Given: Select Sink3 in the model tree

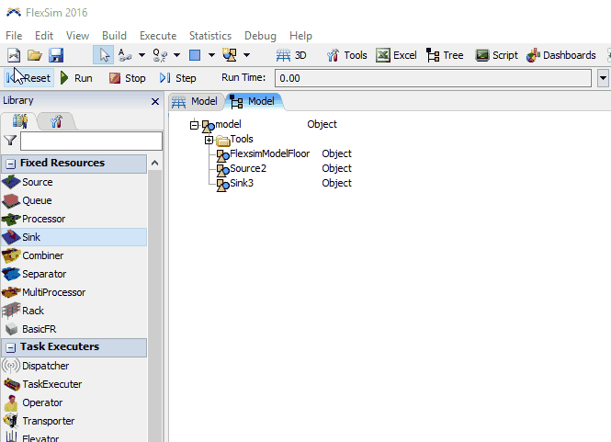Looking at the screenshot, I should 242,183.
